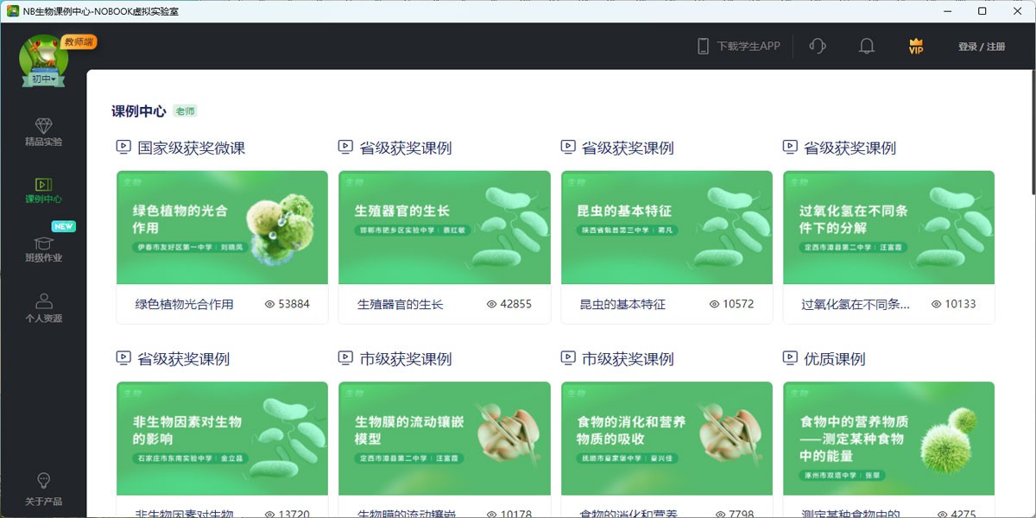Click the phone icon for student app
This screenshot has height=518, width=1036.
coord(703,47)
